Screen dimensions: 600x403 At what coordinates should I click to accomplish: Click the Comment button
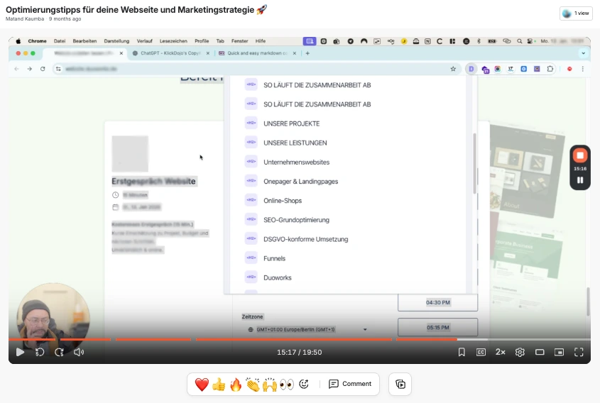[350, 384]
